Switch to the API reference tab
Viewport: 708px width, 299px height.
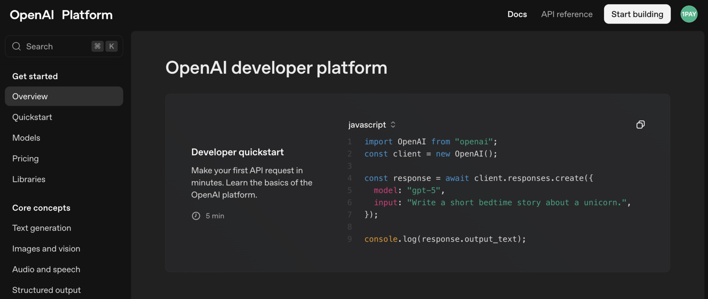(x=566, y=14)
